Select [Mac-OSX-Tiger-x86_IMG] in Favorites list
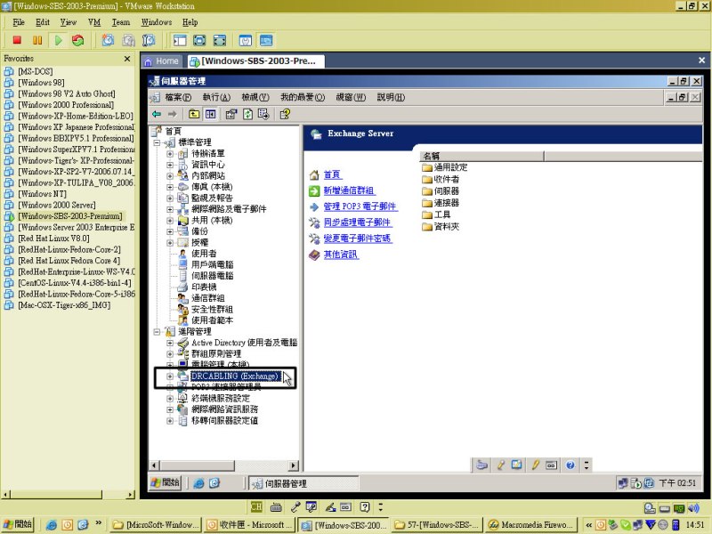This screenshot has height=534, width=712. [64, 305]
